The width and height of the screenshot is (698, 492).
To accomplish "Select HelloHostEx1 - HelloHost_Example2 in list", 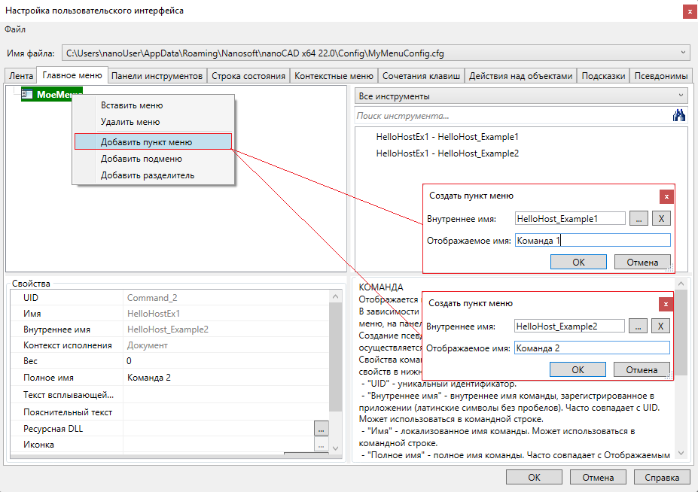I will (x=447, y=153).
